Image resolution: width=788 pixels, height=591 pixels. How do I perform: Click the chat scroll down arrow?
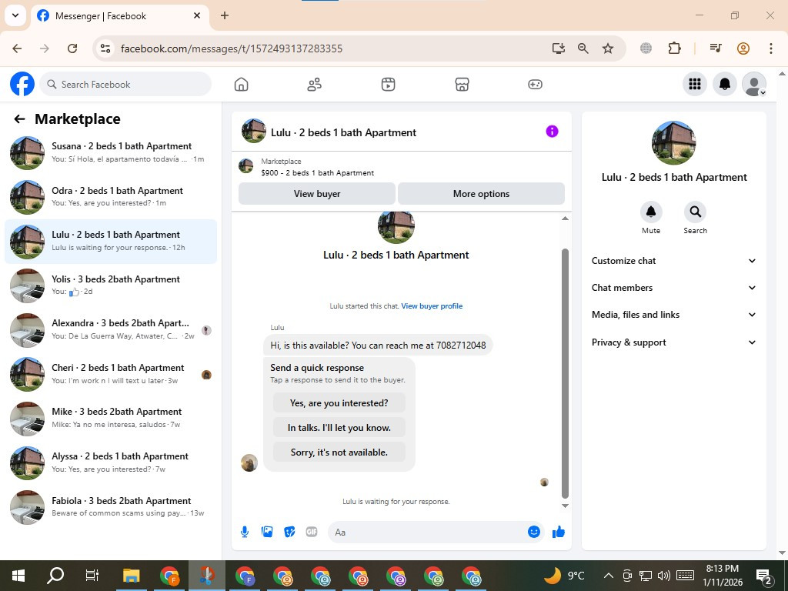click(565, 506)
